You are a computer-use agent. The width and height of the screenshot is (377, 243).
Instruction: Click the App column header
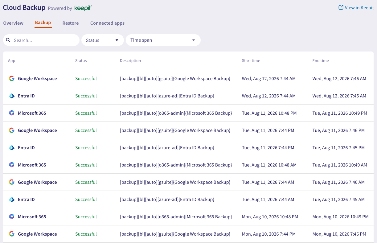[12, 61]
